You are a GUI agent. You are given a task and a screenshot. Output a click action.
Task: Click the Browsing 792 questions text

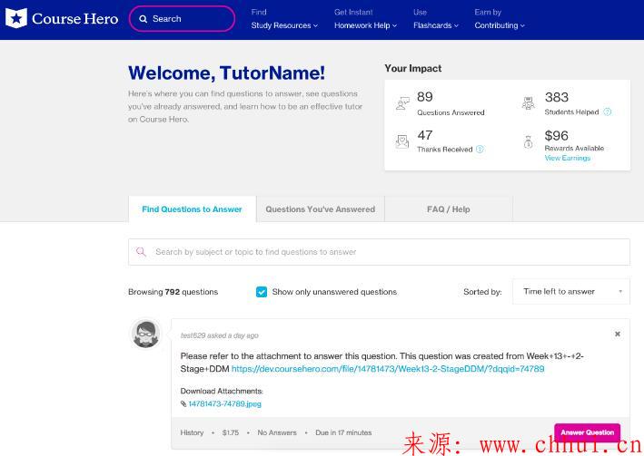173,292
